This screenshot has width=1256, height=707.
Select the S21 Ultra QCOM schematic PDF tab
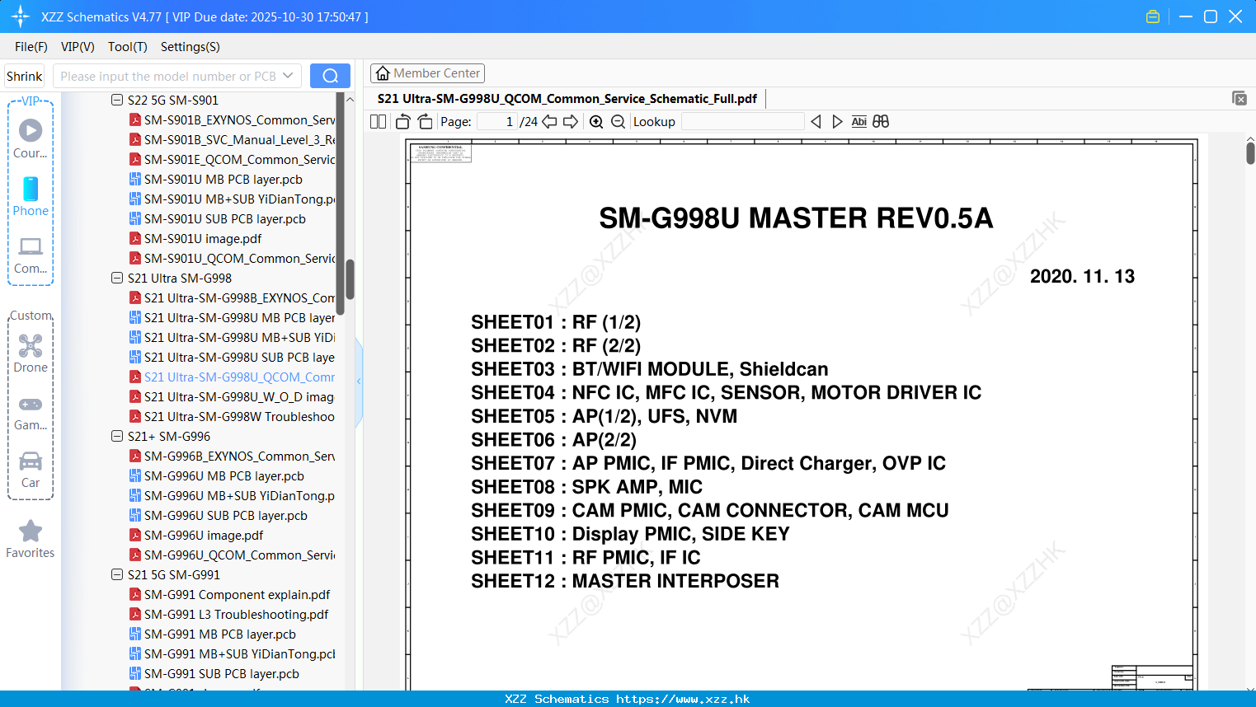click(x=567, y=99)
